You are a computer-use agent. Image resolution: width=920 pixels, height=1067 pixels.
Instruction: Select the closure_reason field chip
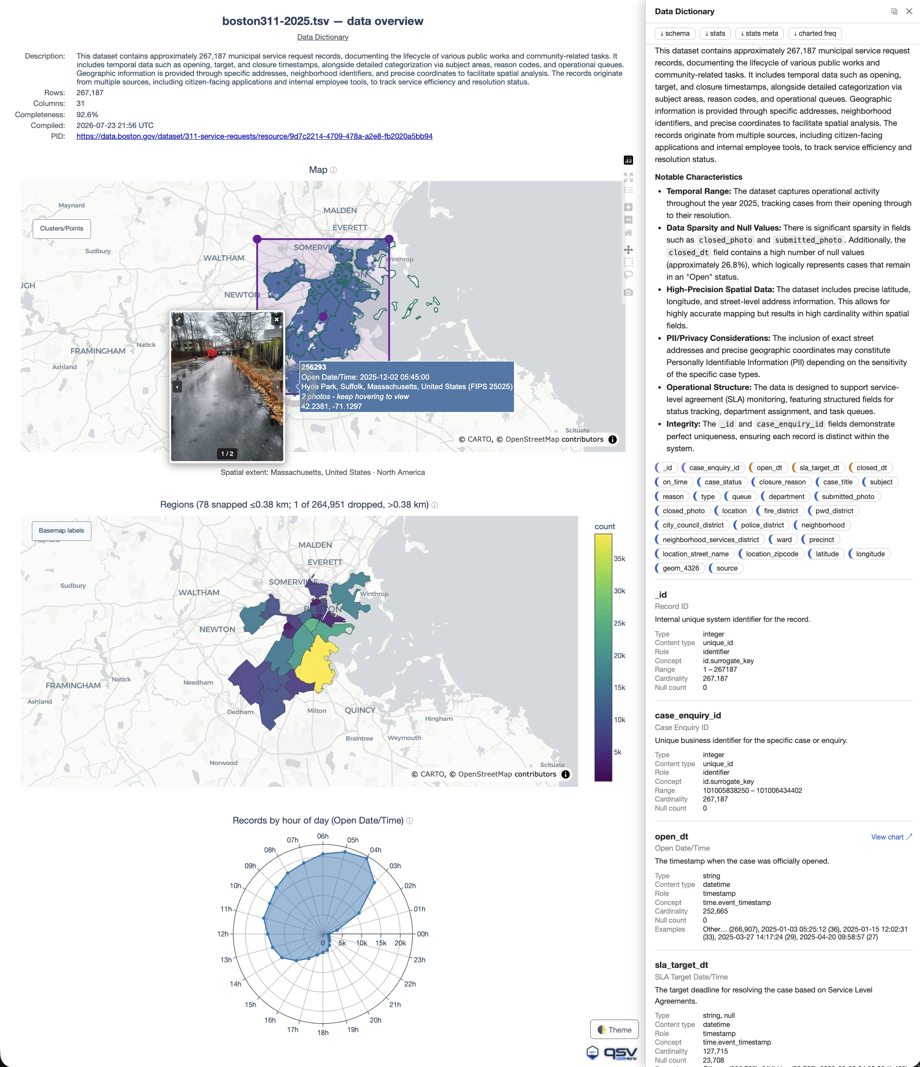pos(782,483)
